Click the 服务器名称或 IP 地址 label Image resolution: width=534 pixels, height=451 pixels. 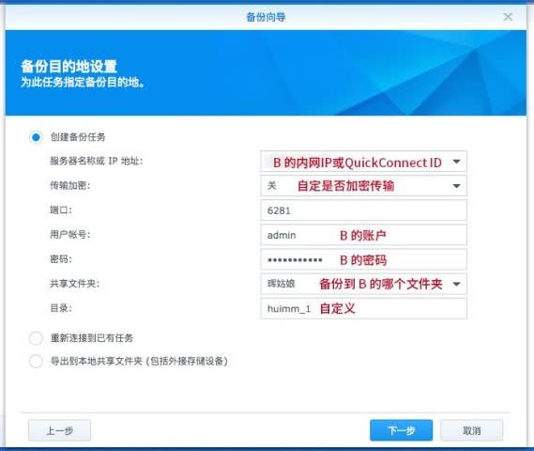pos(97,161)
